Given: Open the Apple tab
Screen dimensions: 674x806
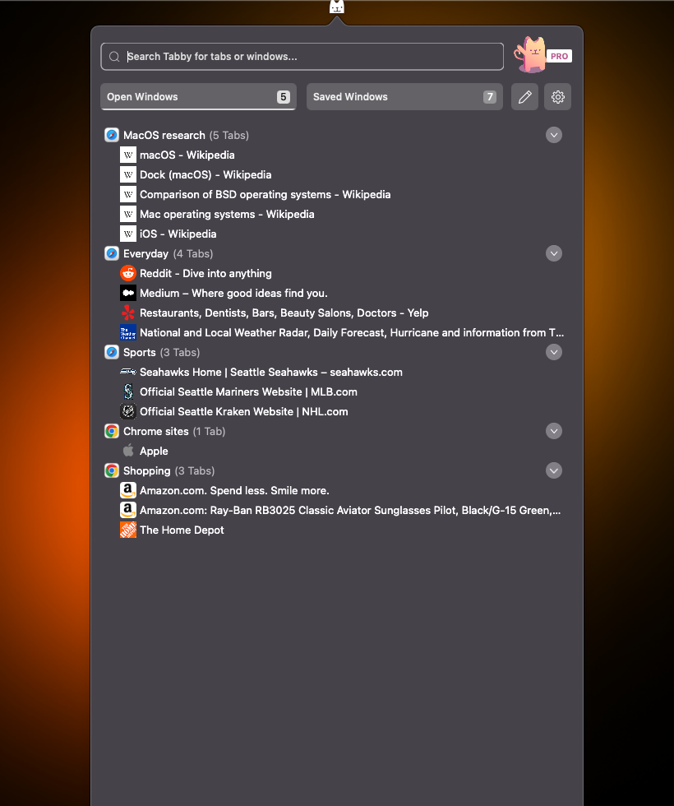Looking at the screenshot, I should click(x=154, y=451).
